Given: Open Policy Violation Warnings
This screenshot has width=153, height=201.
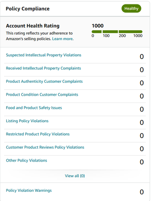Looking at the screenshot, I should (x=29, y=191).
